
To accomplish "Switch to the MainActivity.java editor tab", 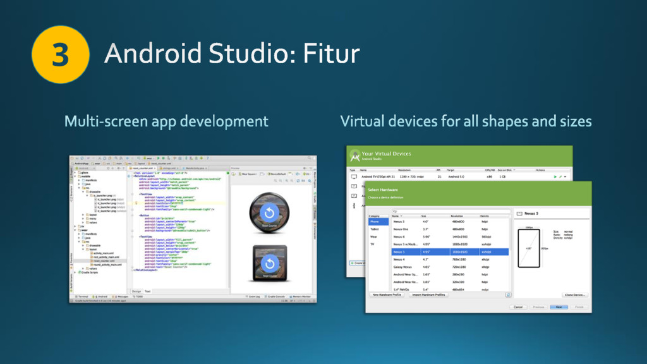I will click(x=195, y=168).
